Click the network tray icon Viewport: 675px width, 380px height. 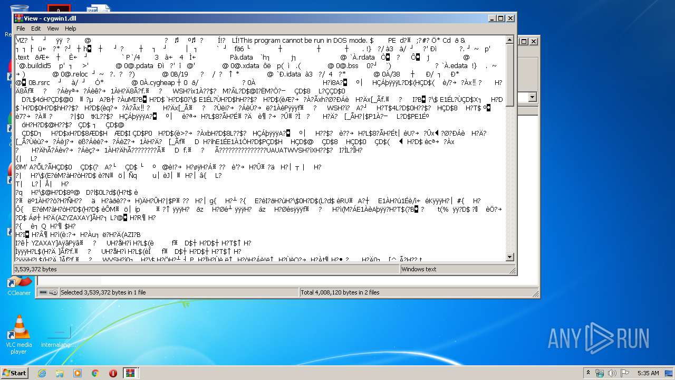click(600, 373)
